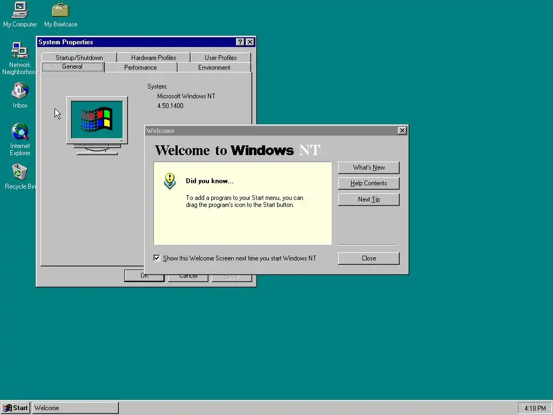The width and height of the screenshot is (553, 415).
Task: Click the lightbulb tip icon in Welcome dialog
Action: coord(170,181)
